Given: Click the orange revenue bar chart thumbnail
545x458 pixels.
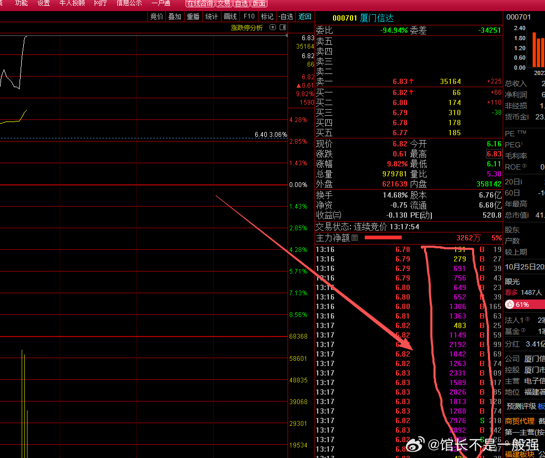Looking at the screenshot, I should point(538,49).
